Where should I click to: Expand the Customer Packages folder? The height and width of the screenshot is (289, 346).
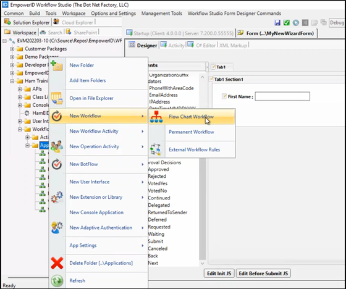pyautogui.click(x=12, y=49)
